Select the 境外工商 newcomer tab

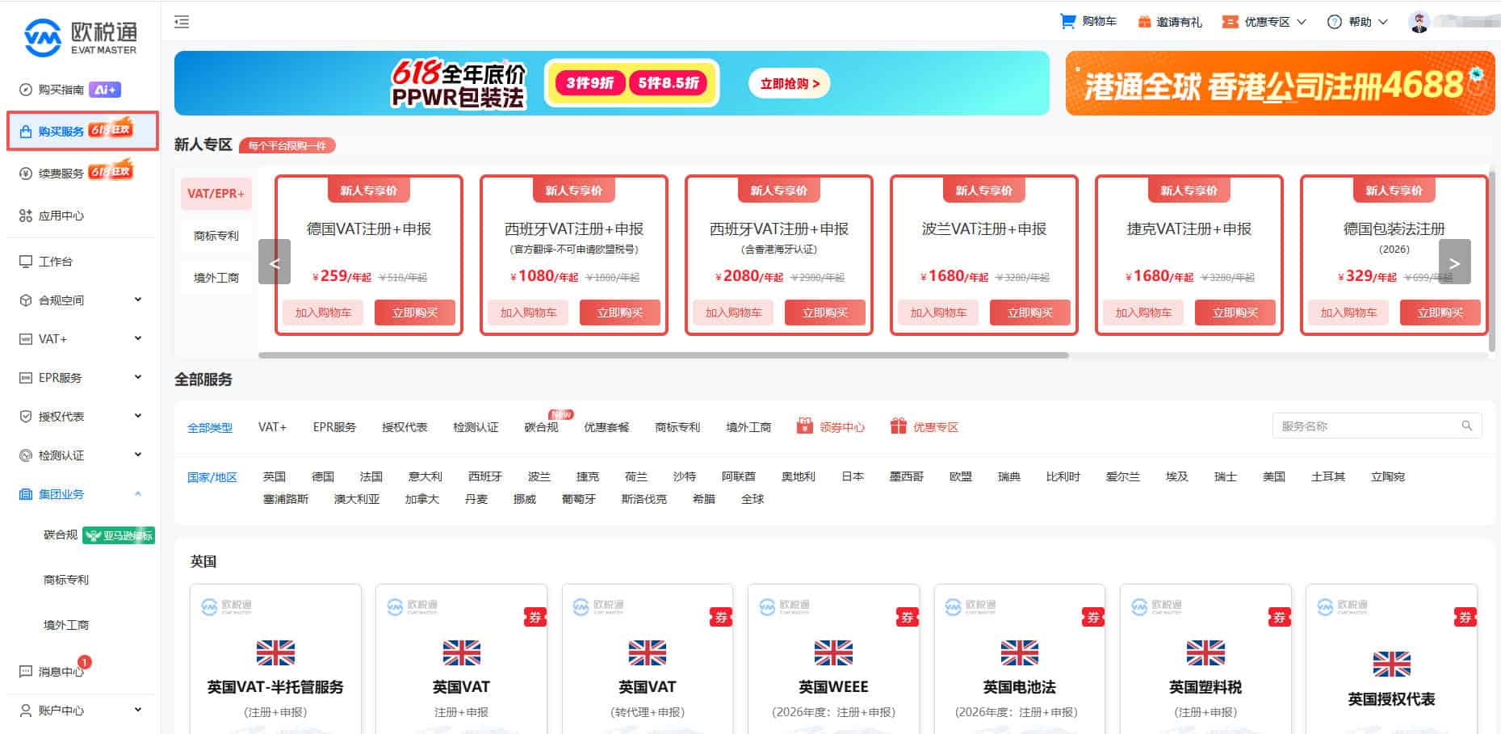click(x=216, y=278)
